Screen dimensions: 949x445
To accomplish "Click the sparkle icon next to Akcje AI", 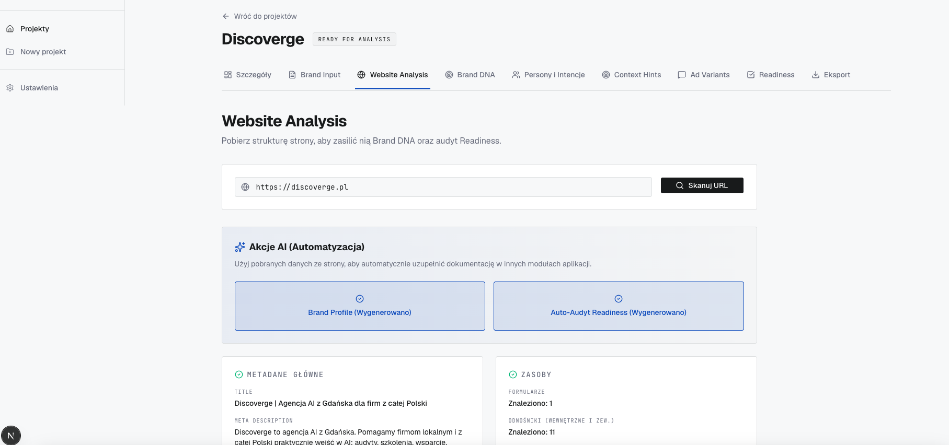I will click(x=240, y=247).
